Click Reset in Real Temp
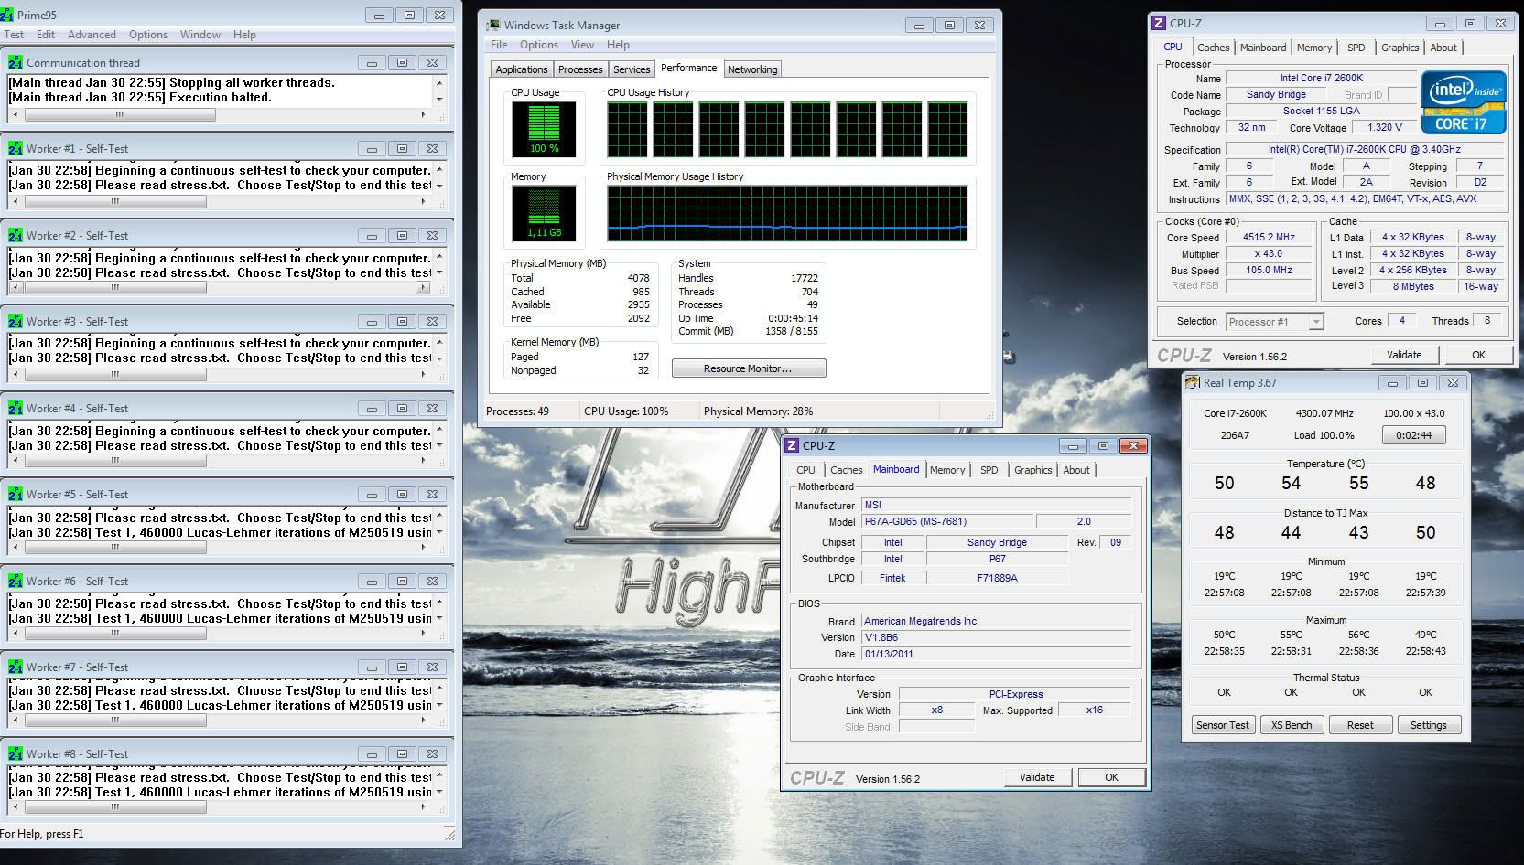Screen dimensions: 1524x865 (x=1360, y=725)
